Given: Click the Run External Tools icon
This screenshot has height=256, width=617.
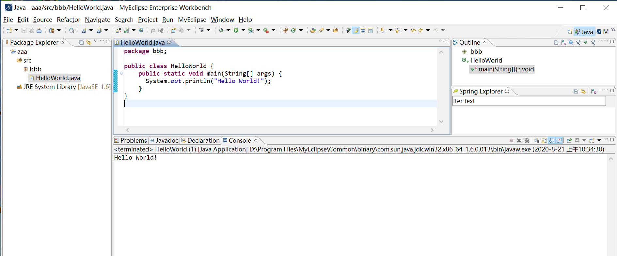Looking at the screenshot, I should click(x=266, y=30).
